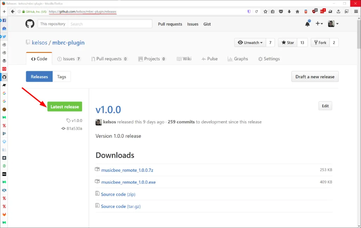
Task: Go to the Firefox home page
Action: coord(297,11)
